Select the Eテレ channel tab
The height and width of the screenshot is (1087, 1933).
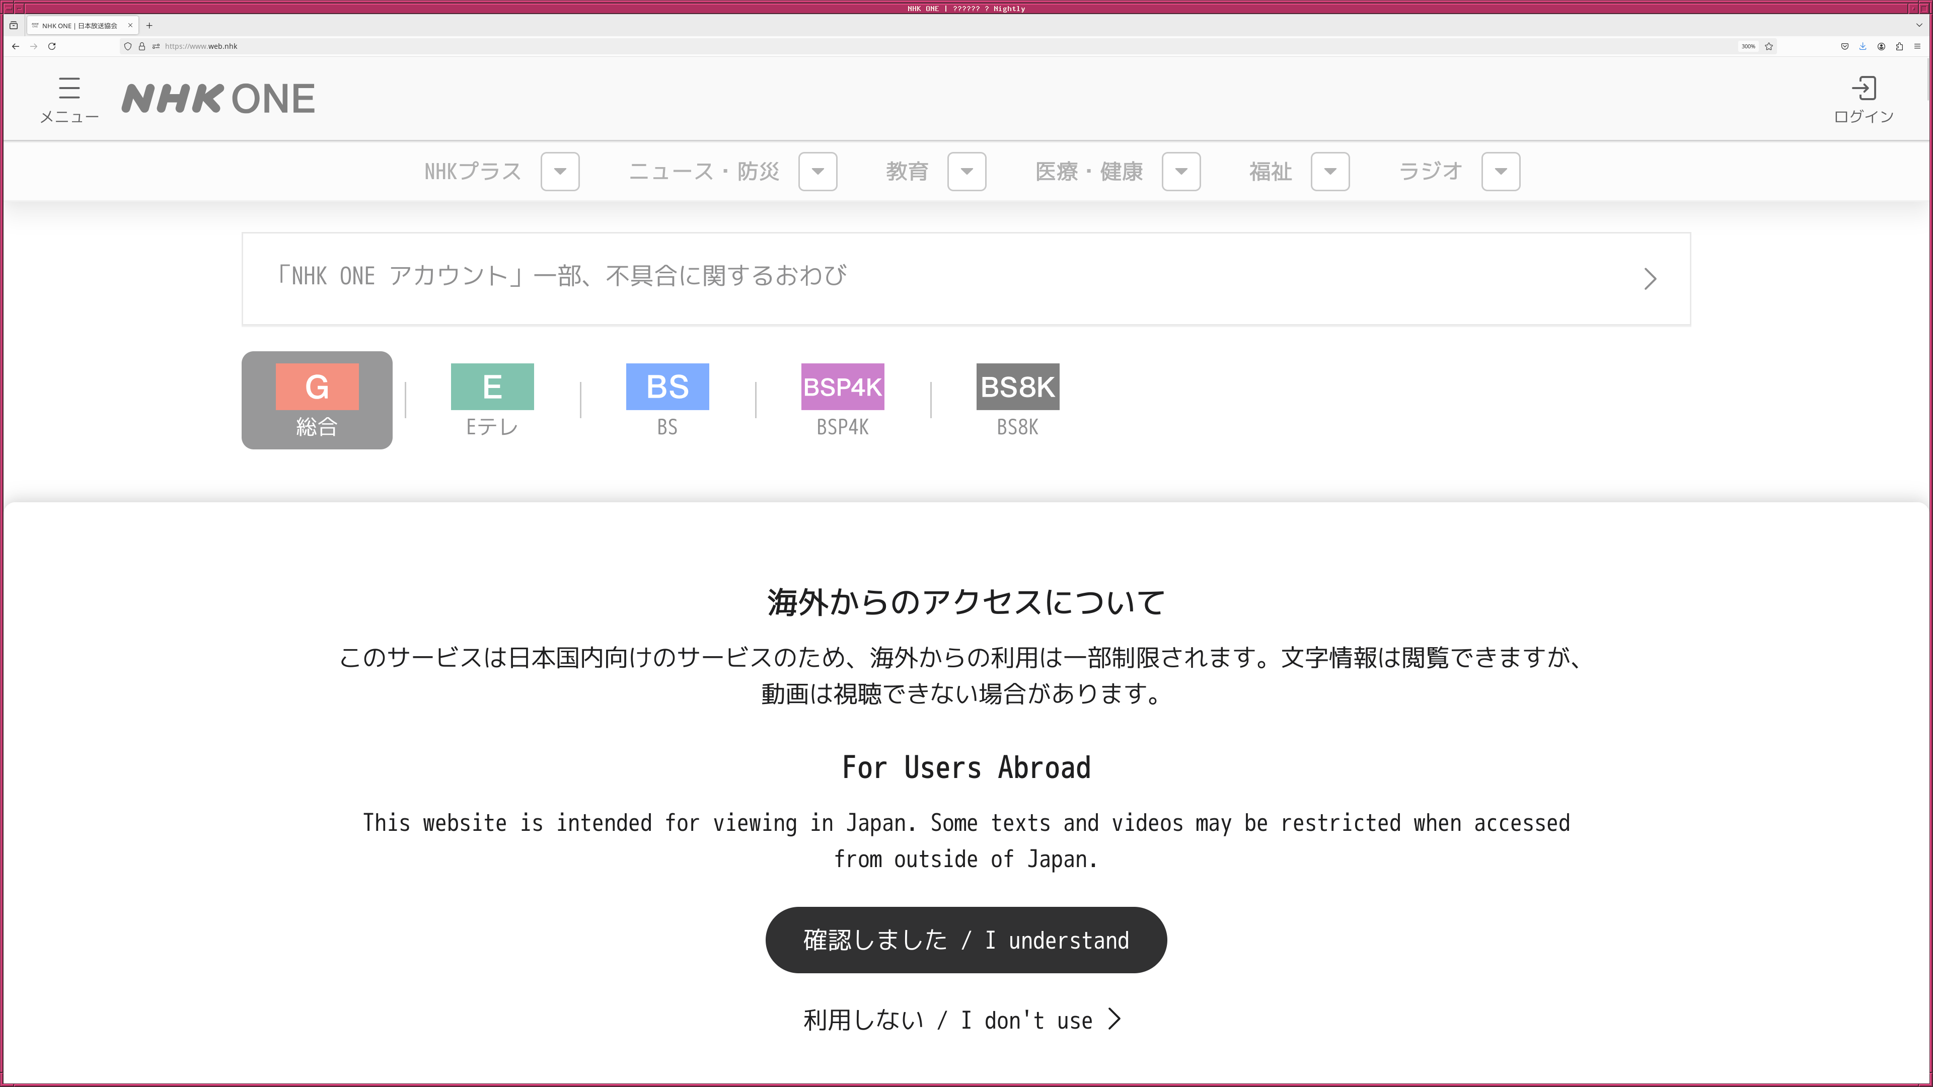491,400
